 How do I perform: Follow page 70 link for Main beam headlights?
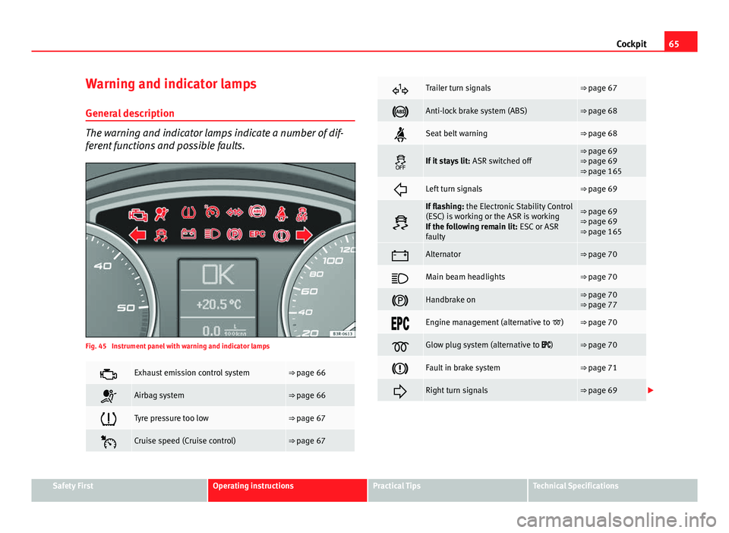pos(599,277)
